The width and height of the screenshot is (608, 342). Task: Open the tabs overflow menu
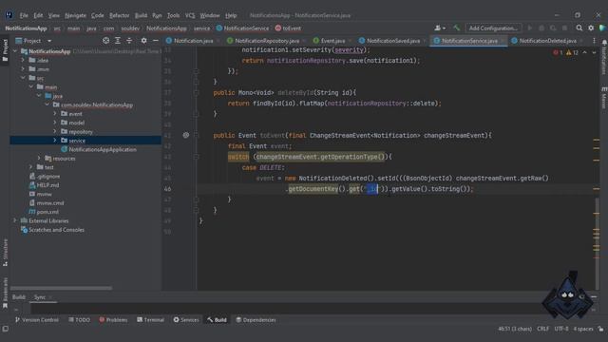[594, 40]
